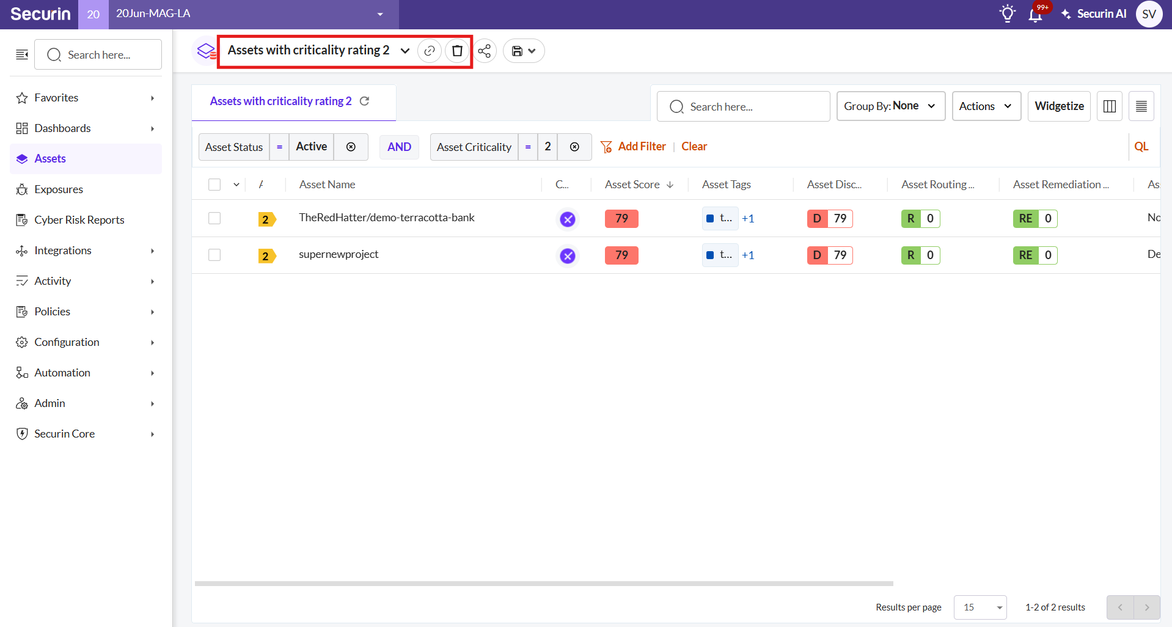Screen dimensions: 1172x627
Task: Refresh Assets with criticality rating 2 tab
Action: [x=365, y=101]
